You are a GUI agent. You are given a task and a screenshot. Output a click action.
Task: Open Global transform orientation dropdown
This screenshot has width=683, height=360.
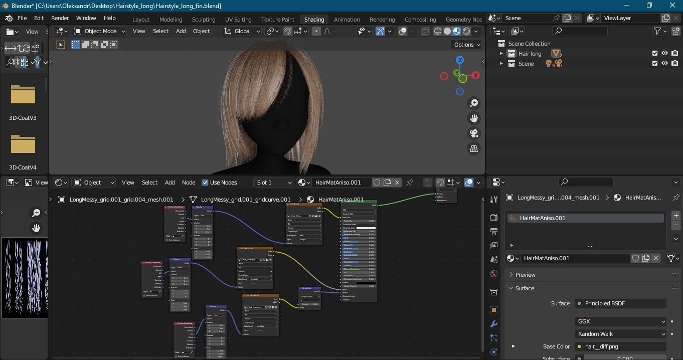(242, 31)
